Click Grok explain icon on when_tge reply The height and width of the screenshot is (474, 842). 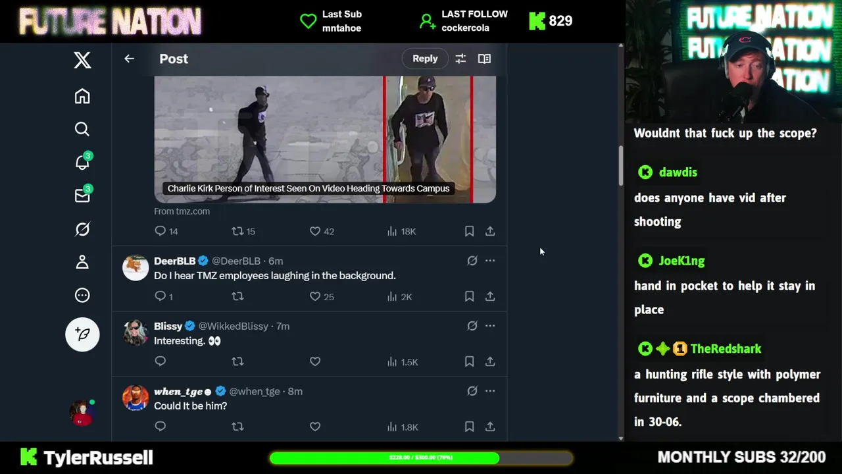point(472,391)
